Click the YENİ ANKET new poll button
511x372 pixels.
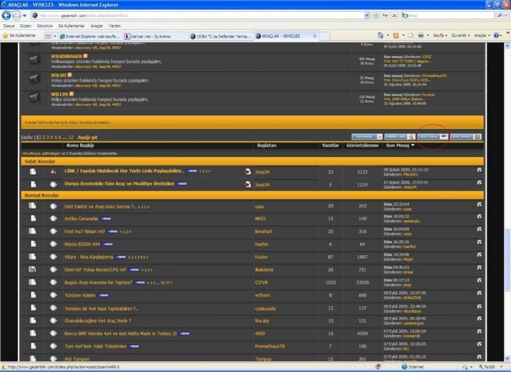(466, 137)
